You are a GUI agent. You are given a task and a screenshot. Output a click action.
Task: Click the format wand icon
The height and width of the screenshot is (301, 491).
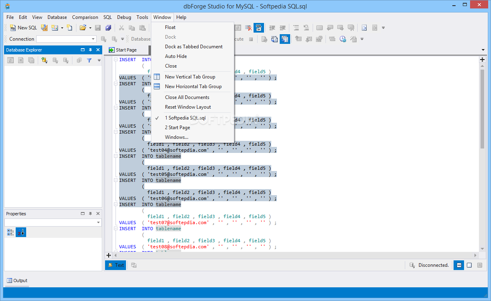pos(353,39)
